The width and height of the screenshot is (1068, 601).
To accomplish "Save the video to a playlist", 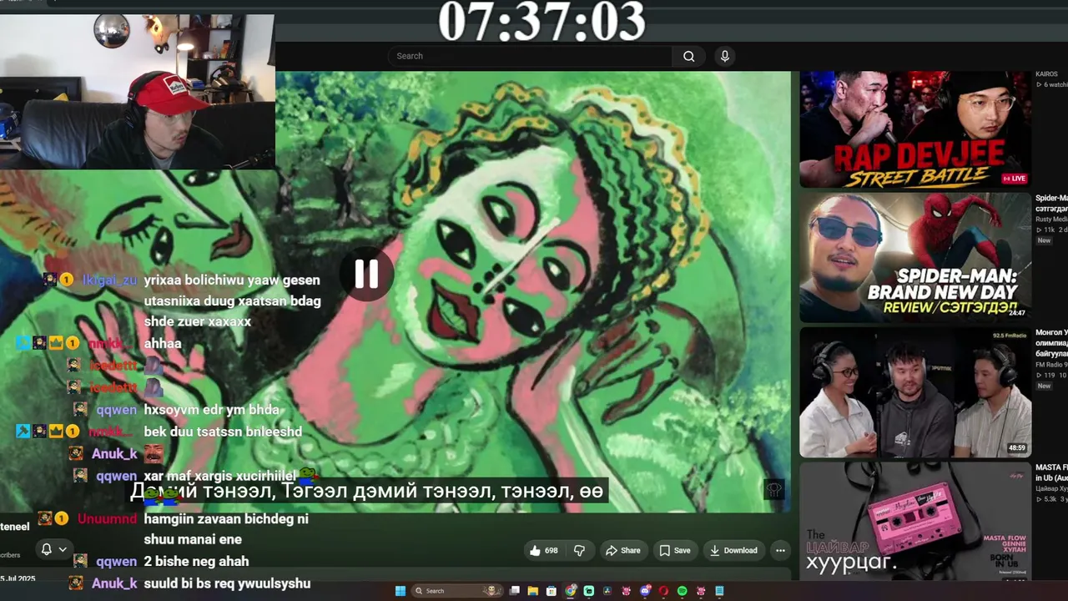I will [675, 550].
